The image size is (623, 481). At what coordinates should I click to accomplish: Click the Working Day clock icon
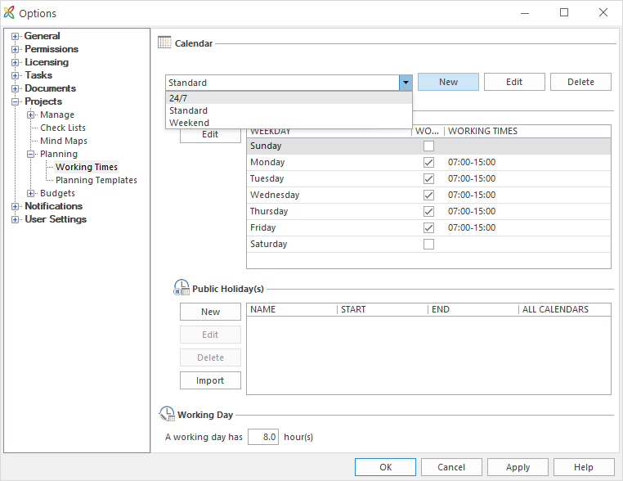tap(167, 413)
